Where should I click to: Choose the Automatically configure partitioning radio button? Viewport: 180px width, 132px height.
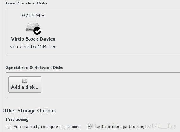(9, 127)
